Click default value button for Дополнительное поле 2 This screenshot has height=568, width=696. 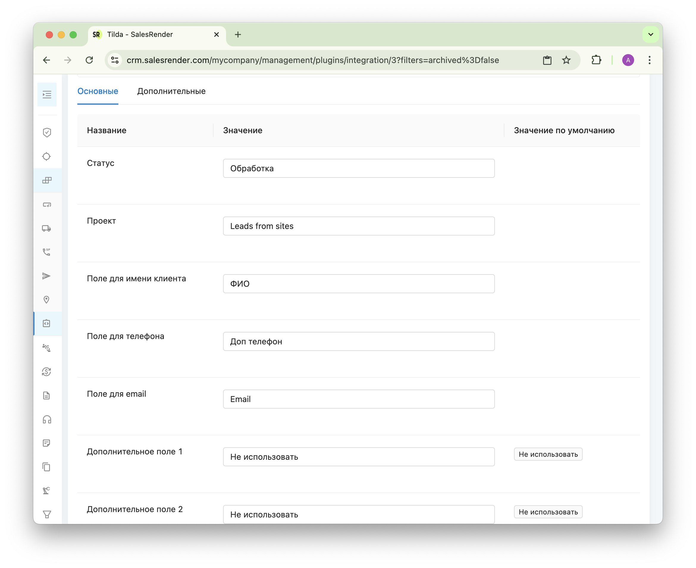coord(548,512)
